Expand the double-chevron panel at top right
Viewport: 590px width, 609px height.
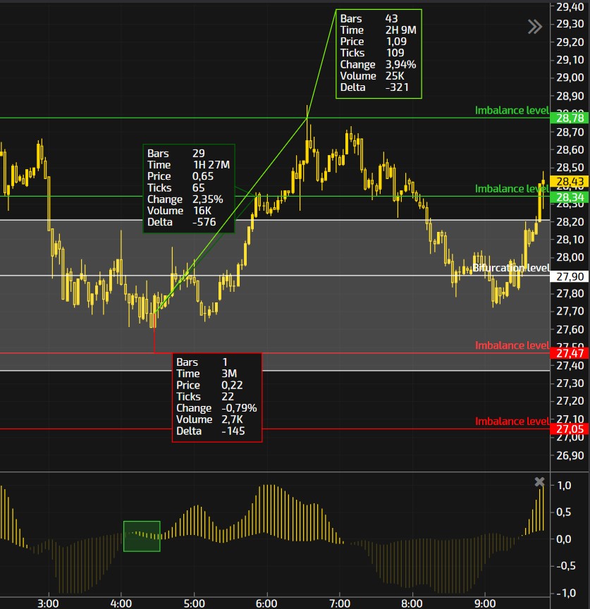point(535,27)
